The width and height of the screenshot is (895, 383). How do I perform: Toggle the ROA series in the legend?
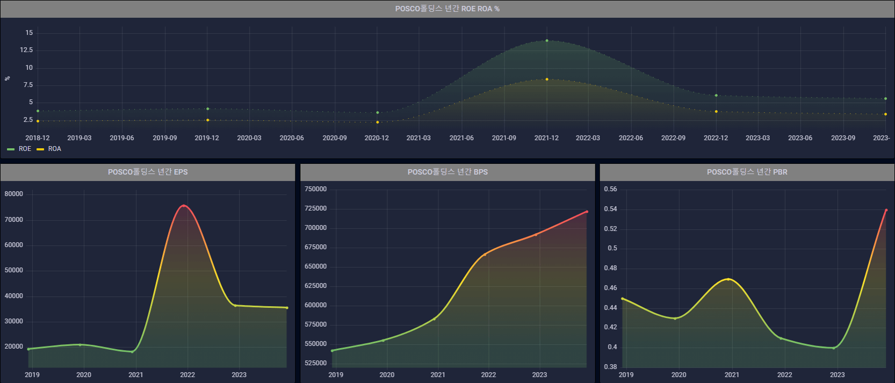pyautogui.click(x=54, y=149)
